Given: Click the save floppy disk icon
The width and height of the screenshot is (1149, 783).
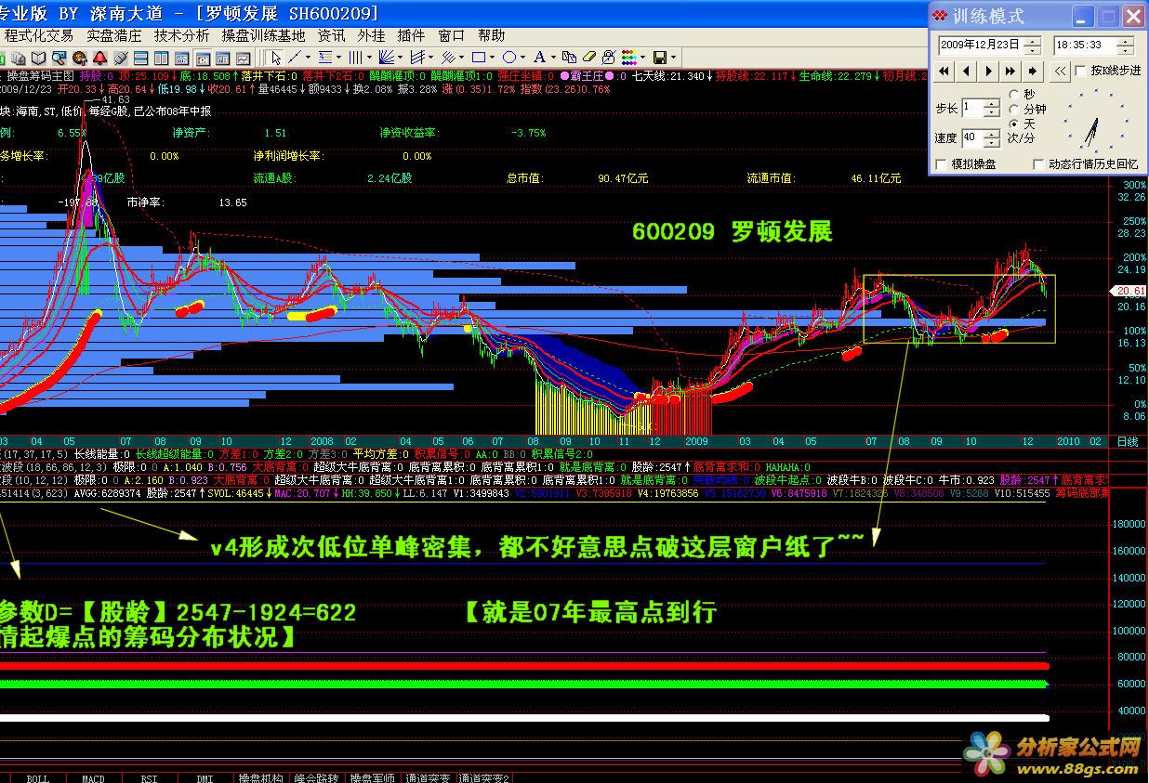Looking at the screenshot, I should (x=659, y=57).
